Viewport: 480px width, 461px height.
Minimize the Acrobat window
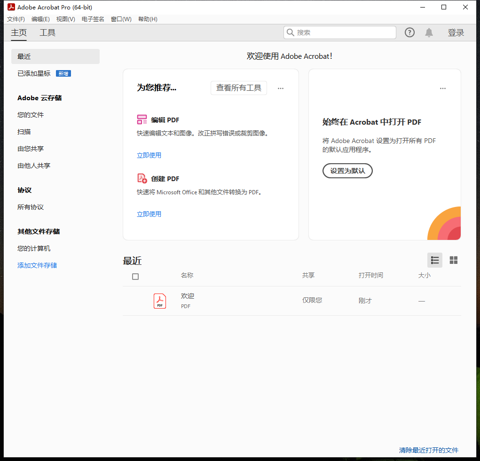point(423,7)
